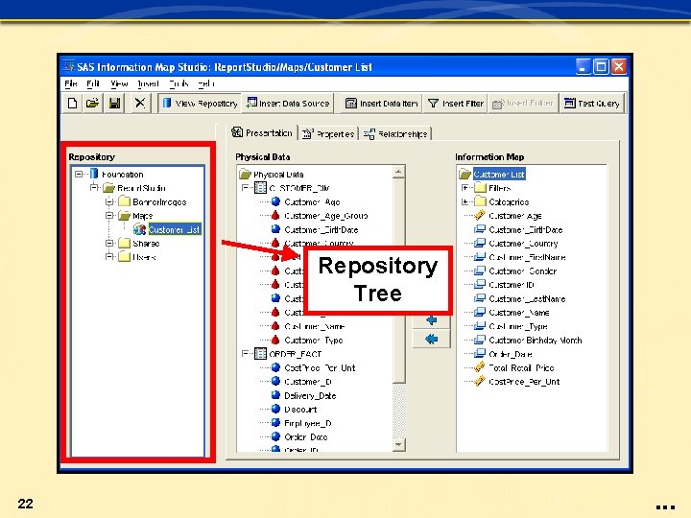The height and width of the screenshot is (518, 691).
Task: Click the Delete X toolbar icon
Action: [x=140, y=103]
